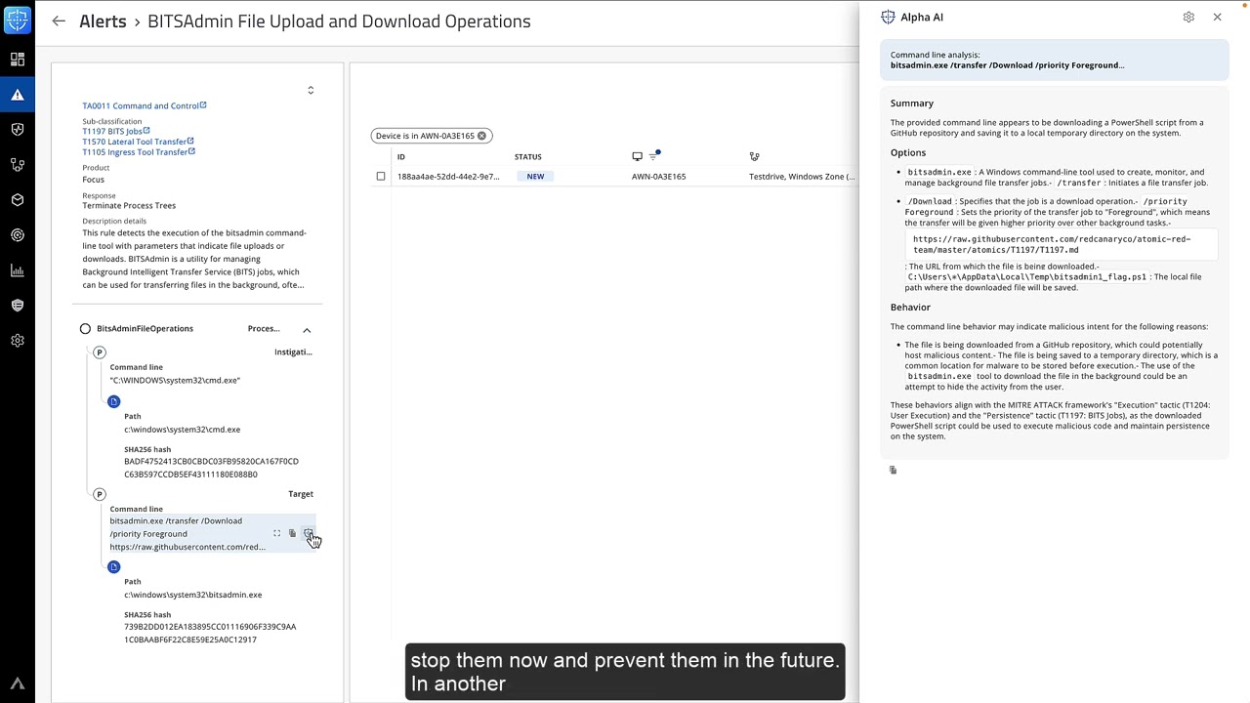Click the logo icon at the sidebar bottom
Image resolution: width=1250 pixels, height=703 pixels.
point(18,684)
